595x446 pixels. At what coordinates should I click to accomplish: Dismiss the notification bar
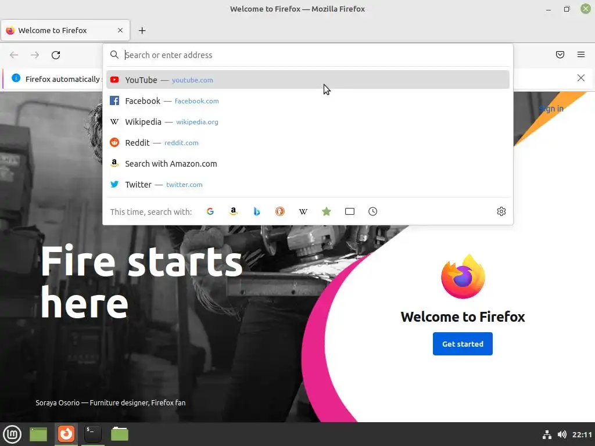coord(580,78)
